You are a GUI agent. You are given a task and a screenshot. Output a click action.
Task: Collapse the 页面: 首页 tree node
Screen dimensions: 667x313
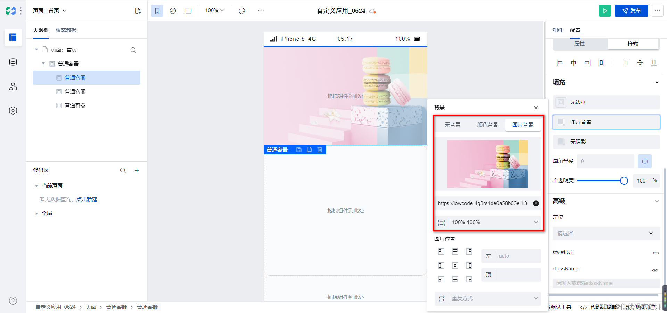(x=36, y=50)
